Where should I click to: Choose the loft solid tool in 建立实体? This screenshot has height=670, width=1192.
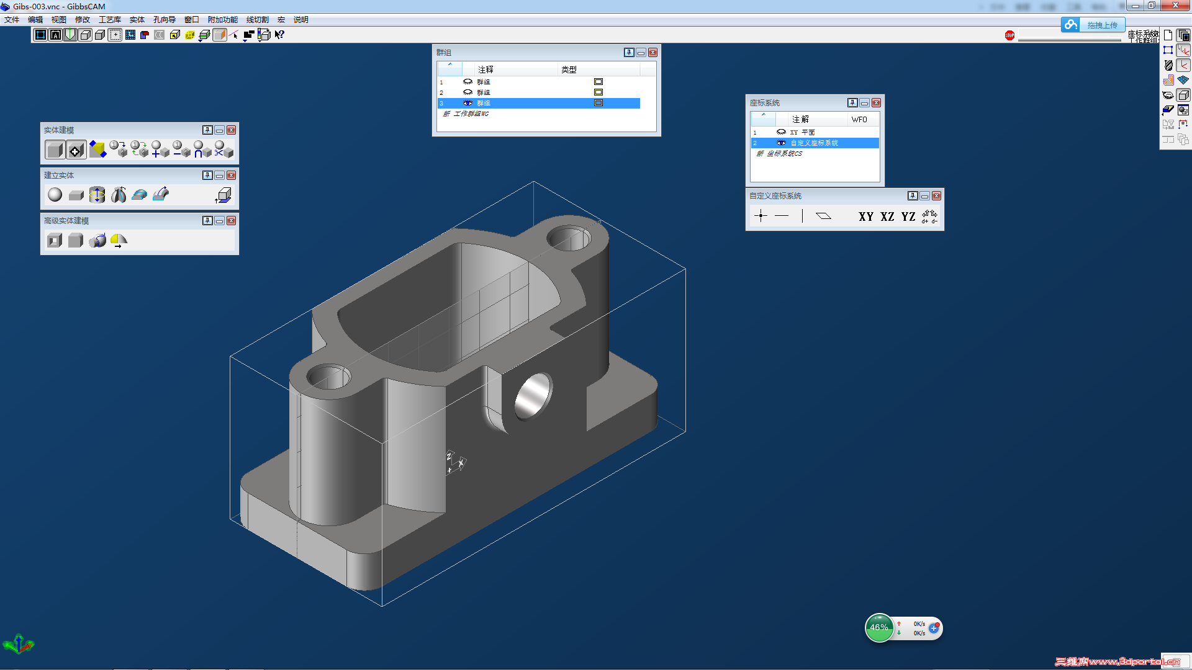(x=140, y=195)
